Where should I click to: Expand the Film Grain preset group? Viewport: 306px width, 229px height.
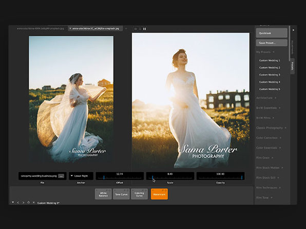click(x=264, y=158)
